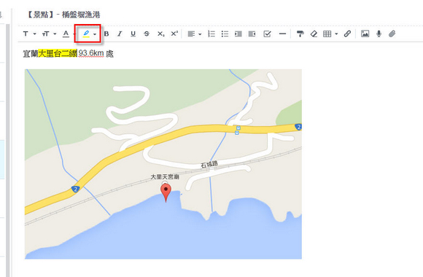This screenshot has width=423, height=277.
Task: Attach a file with paperclip
Action: pos(392,34)
